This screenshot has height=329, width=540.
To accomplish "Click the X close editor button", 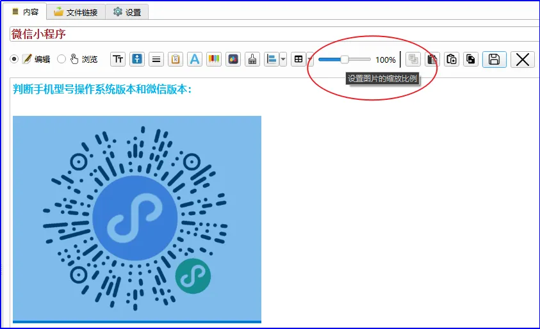I will [523, 59].
